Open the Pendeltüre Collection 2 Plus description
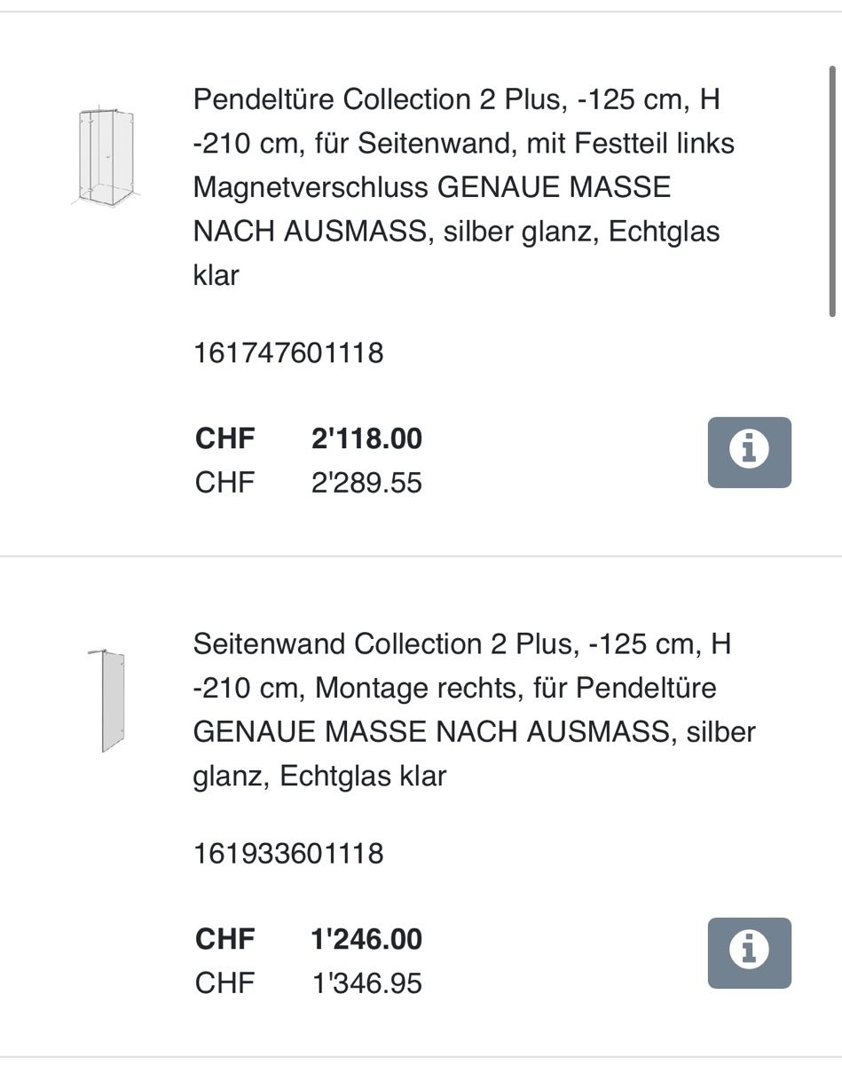Screen dimensions: 842x1065 pos(464,187)
